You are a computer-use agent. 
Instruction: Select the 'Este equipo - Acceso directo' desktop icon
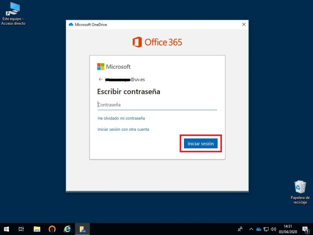[x=13, y=14]
